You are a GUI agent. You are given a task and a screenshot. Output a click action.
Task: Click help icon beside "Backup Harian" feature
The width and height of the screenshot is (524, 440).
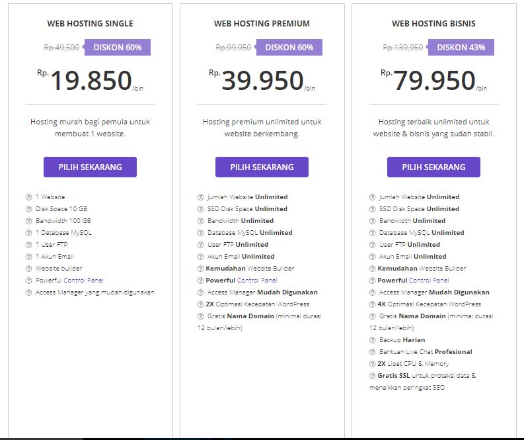(372, 340)
